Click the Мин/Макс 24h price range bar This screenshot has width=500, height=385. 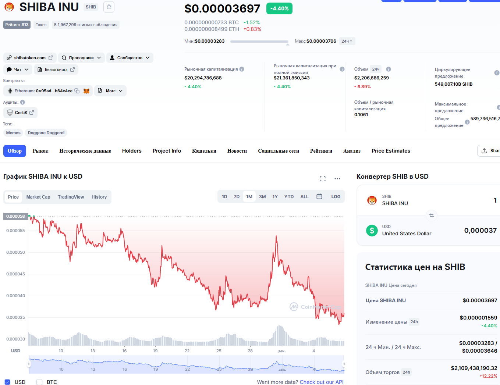click(x=259, y=42)
